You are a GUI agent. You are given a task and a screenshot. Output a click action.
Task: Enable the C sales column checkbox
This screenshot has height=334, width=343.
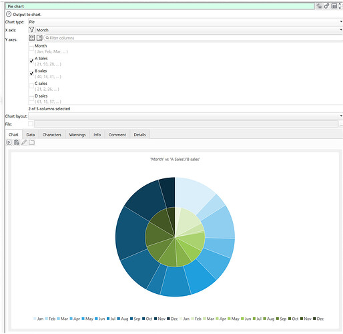31,86
